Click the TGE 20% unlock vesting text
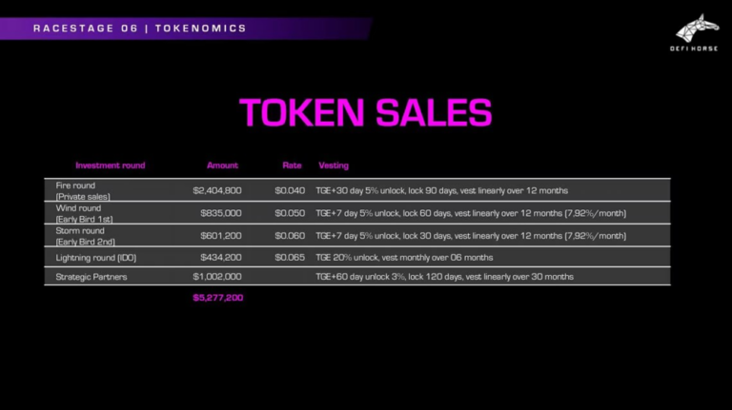The image size is (732, 410). tap(404, 257)
